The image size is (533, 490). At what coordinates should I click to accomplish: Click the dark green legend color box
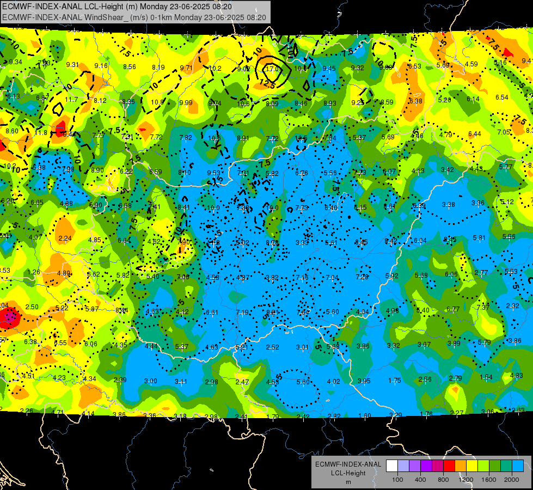point(495,466)
